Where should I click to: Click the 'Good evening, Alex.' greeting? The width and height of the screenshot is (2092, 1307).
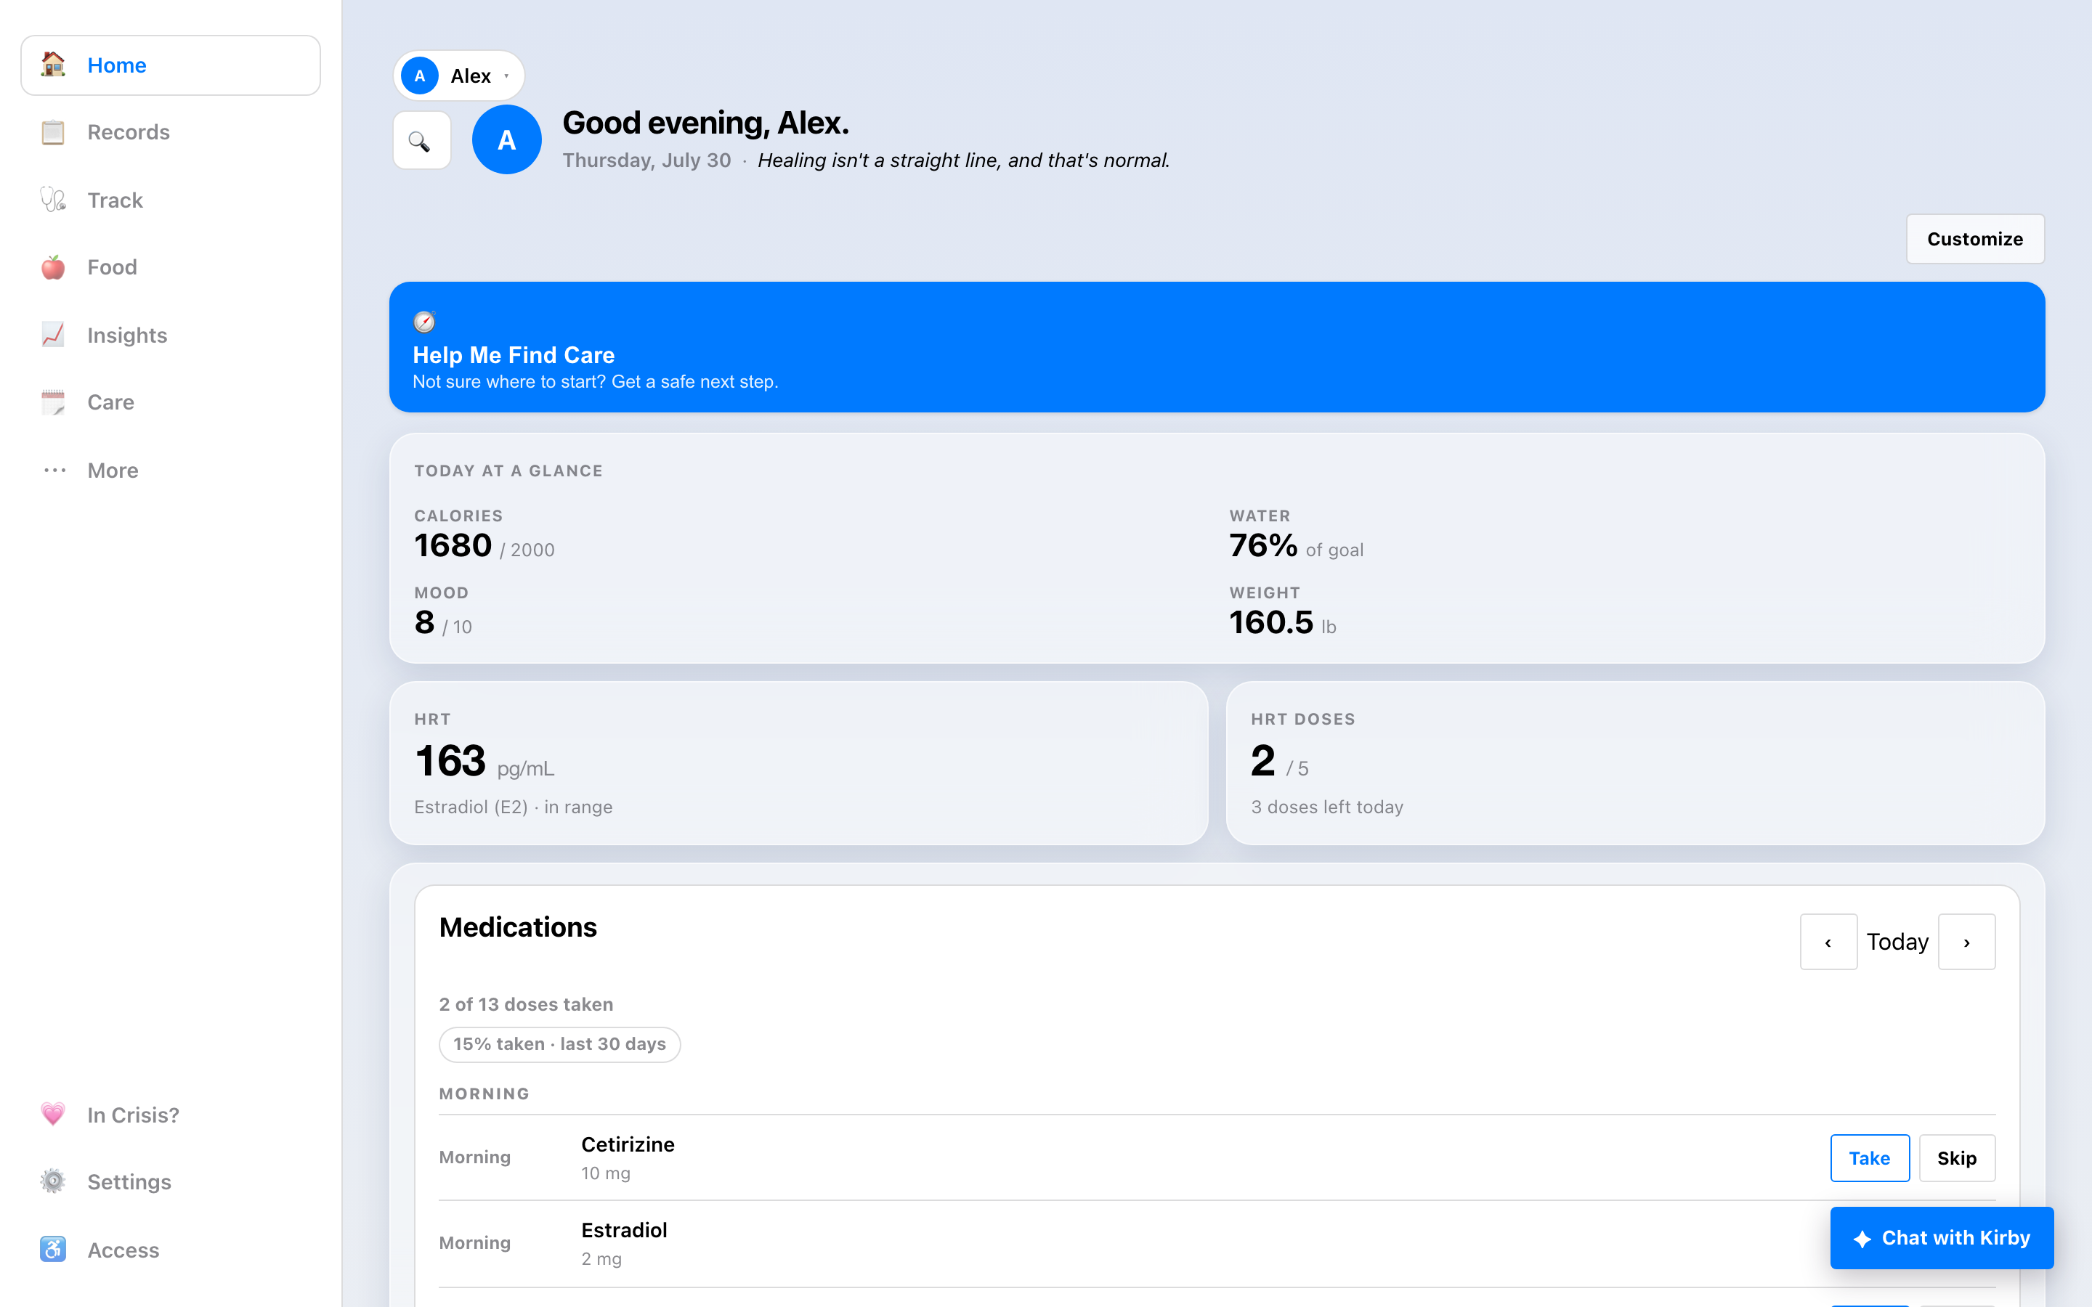705,123
